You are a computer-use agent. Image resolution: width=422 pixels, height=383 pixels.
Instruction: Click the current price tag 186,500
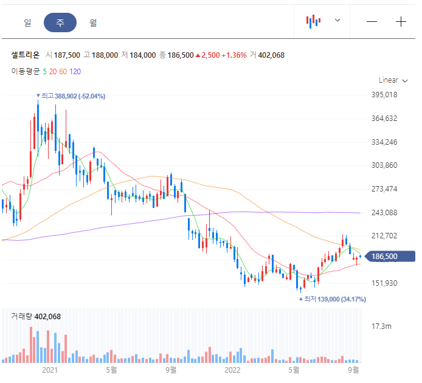[390, 256]
